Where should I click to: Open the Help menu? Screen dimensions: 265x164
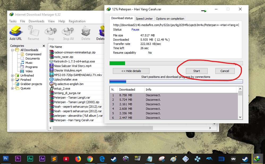62,21
